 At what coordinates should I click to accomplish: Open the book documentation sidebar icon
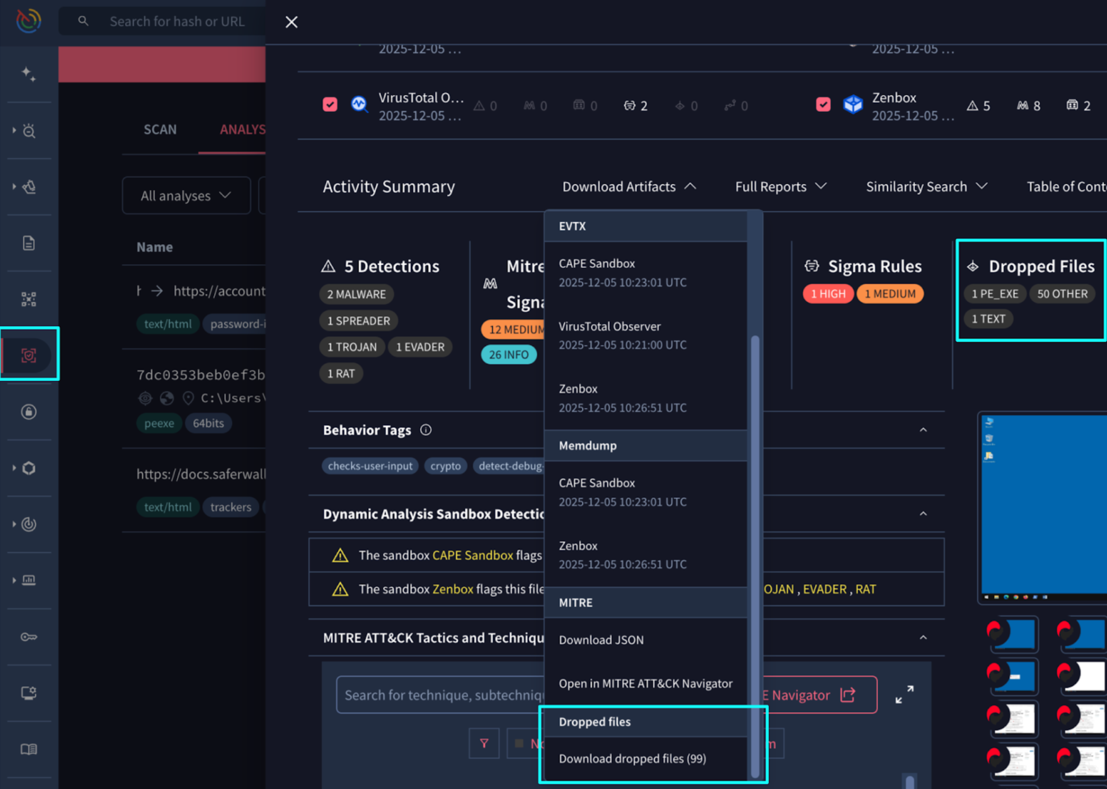29,749
